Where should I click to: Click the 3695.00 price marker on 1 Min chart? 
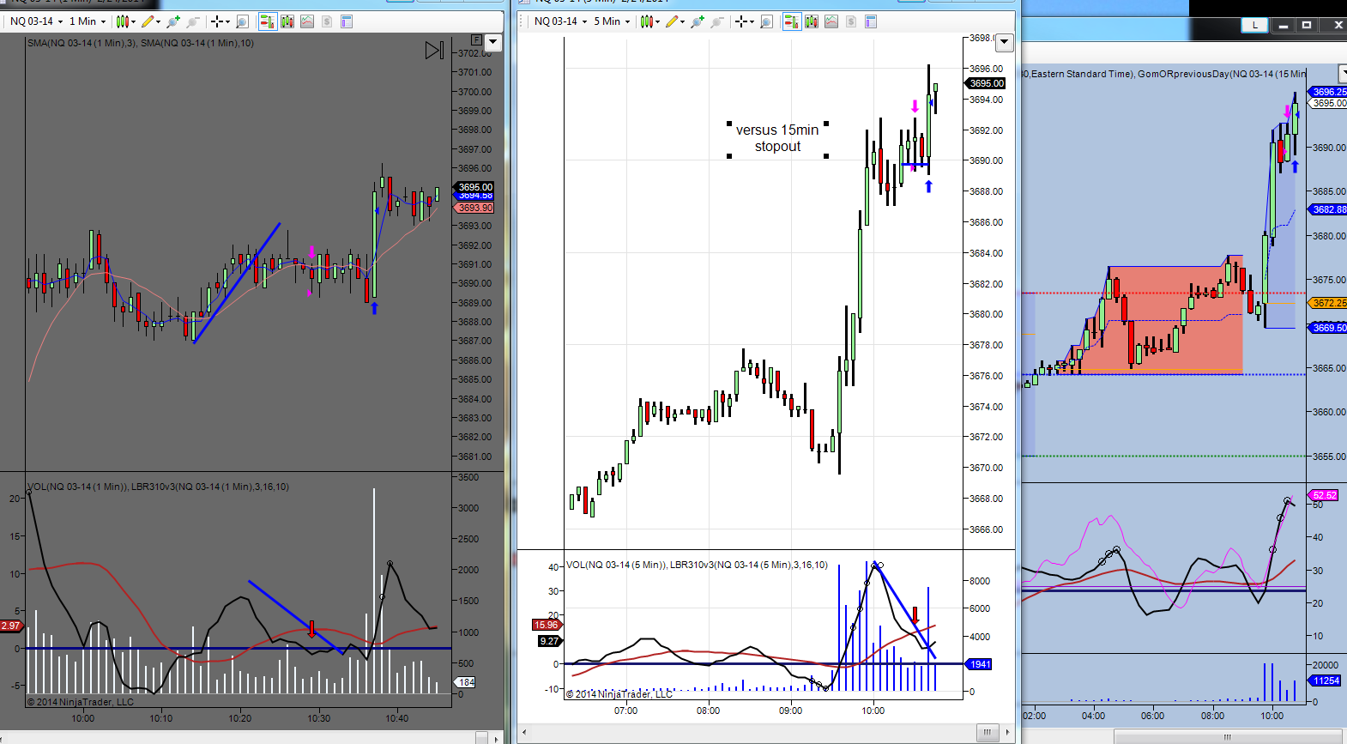click(475, 187)
